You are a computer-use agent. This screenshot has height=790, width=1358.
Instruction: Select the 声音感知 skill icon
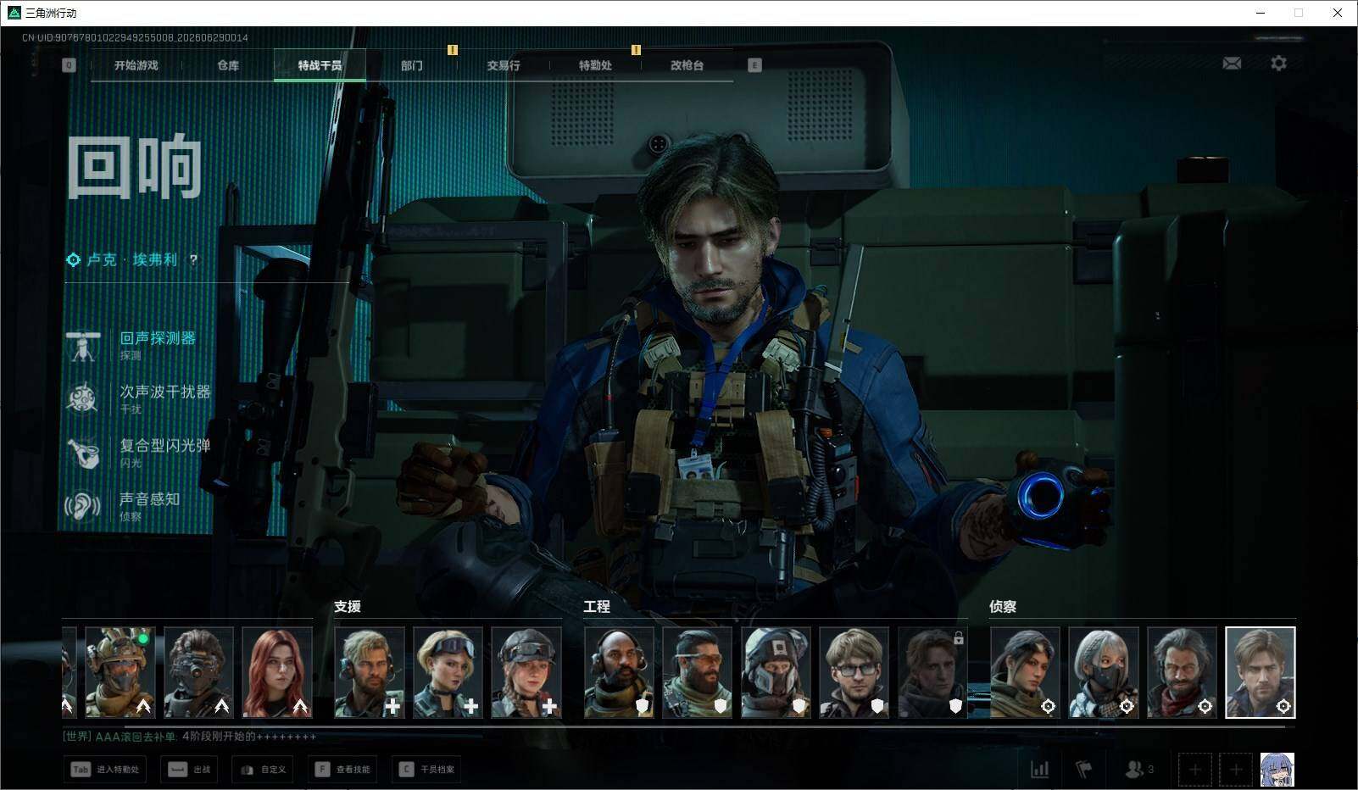pyautogui.click(x=83, y=506)
